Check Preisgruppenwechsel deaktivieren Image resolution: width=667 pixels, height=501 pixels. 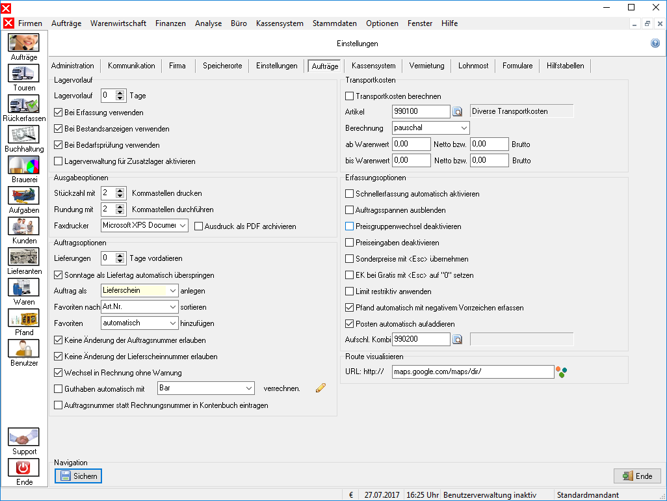point(349,226)
